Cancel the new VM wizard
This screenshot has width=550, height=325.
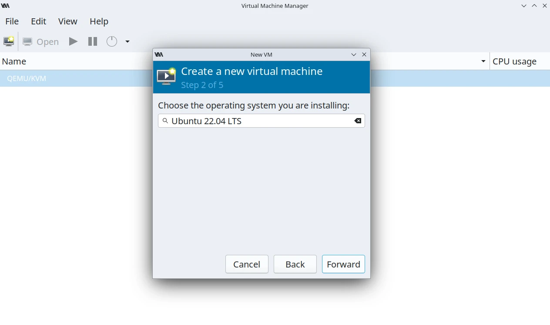(247, 264)
